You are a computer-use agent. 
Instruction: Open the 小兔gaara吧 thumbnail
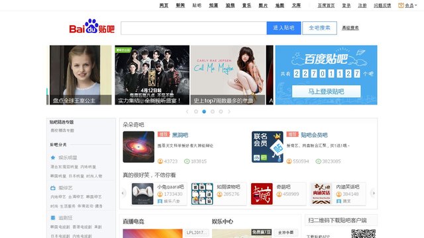142,194
